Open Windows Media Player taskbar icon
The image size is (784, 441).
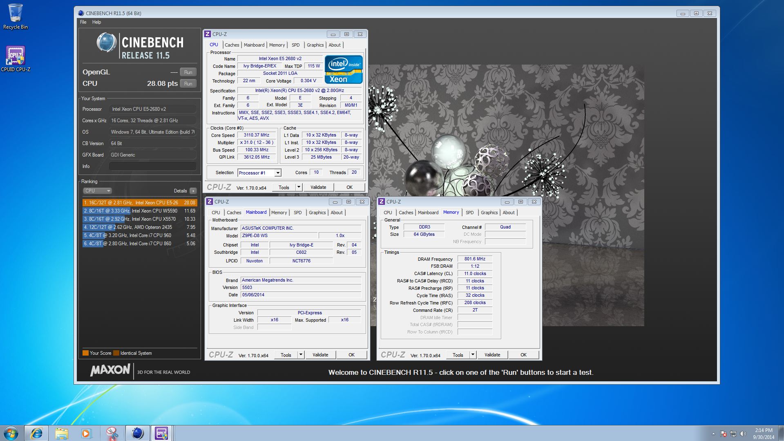point(86,433)
